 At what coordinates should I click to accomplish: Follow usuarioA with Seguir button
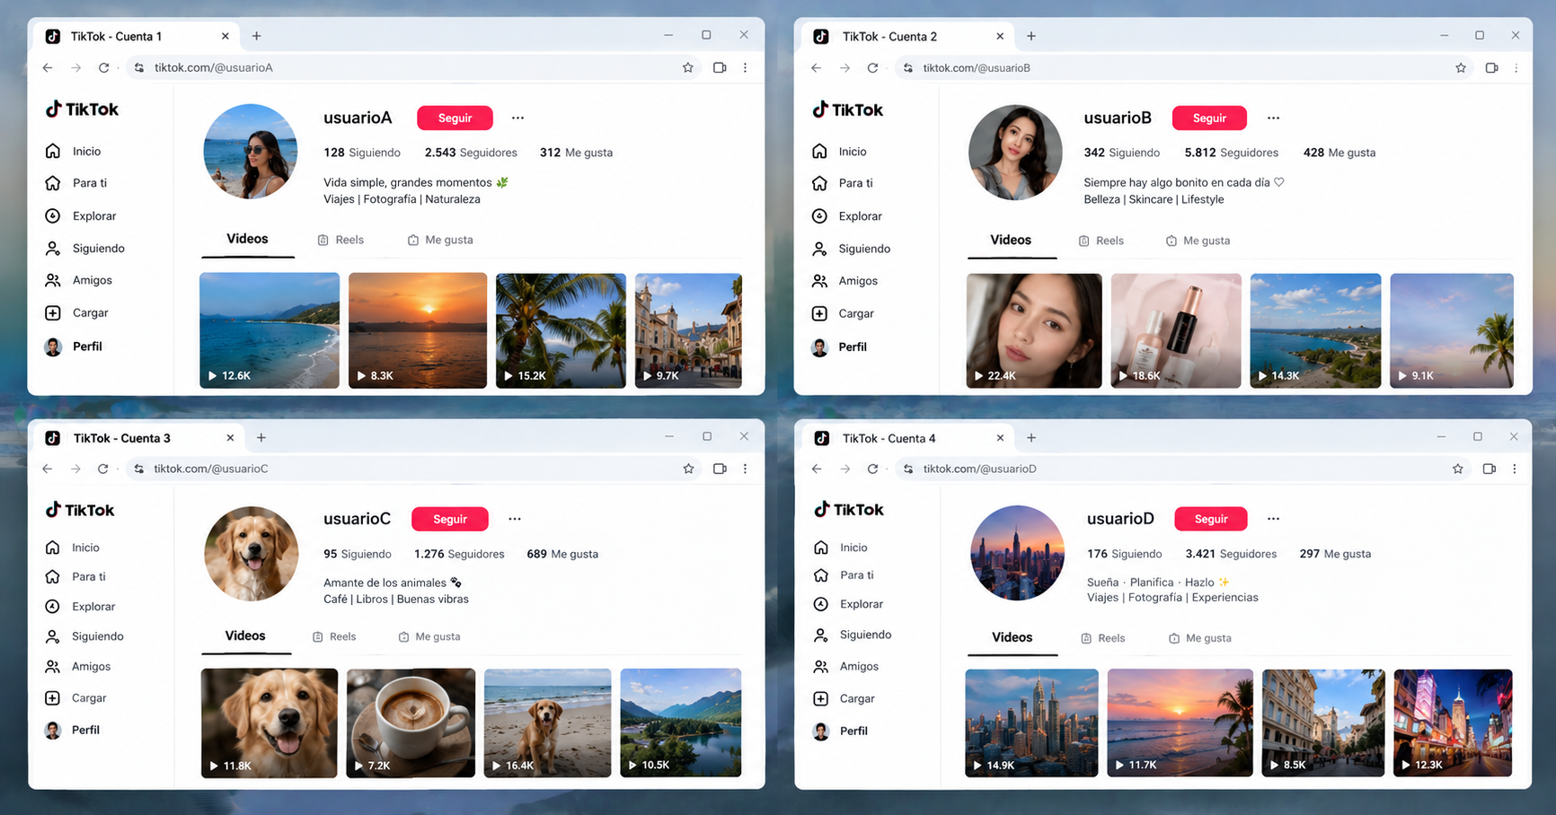tap(455, 118)
